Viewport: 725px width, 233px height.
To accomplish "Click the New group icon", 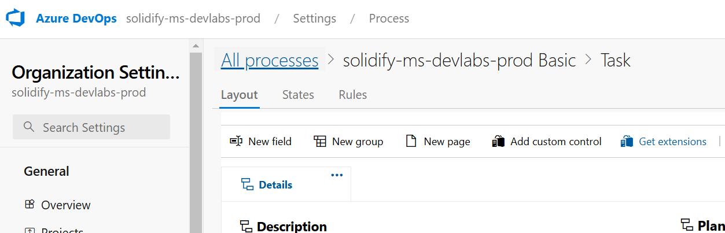I will pyautogui.click(x=320, y=141).
